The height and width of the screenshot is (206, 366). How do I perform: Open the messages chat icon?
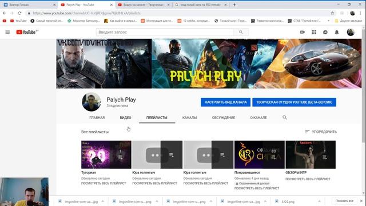coord(325,32)
